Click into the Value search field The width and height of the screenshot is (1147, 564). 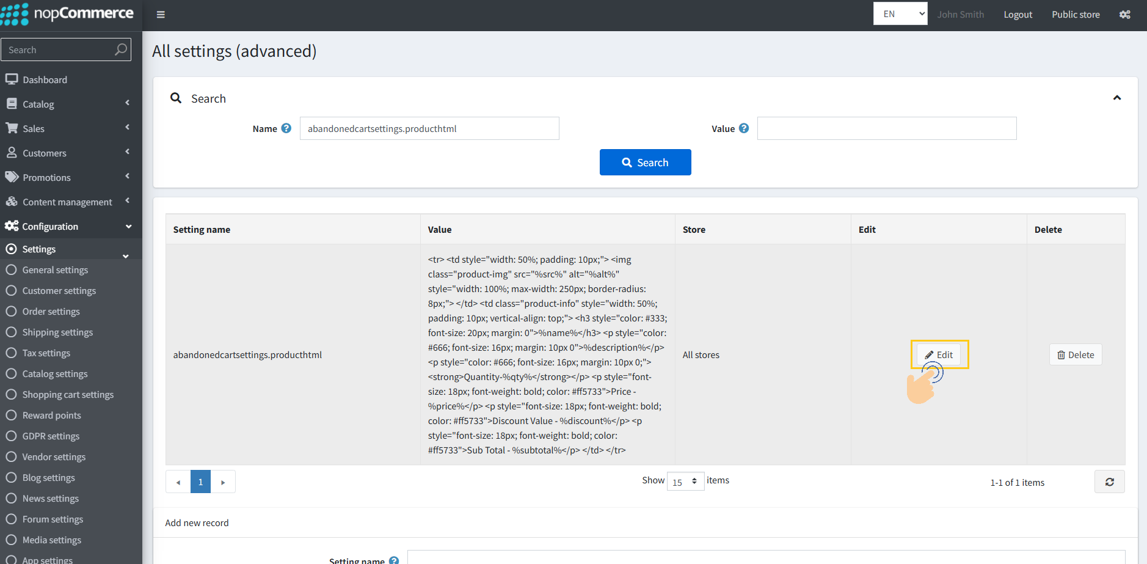pyautogui.click(x=886, y=128)
